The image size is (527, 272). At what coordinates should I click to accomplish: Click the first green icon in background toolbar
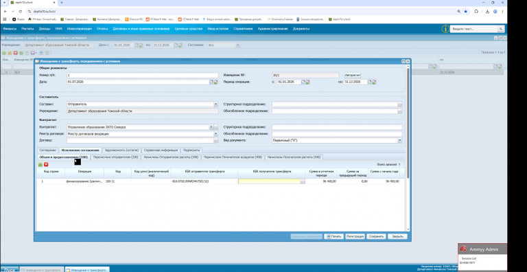[4, 53]
